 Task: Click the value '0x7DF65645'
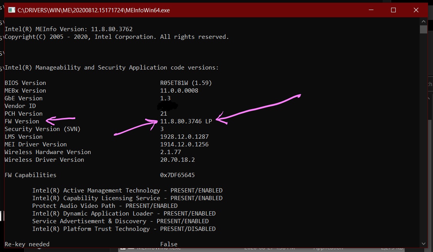(x=178, y=175)
